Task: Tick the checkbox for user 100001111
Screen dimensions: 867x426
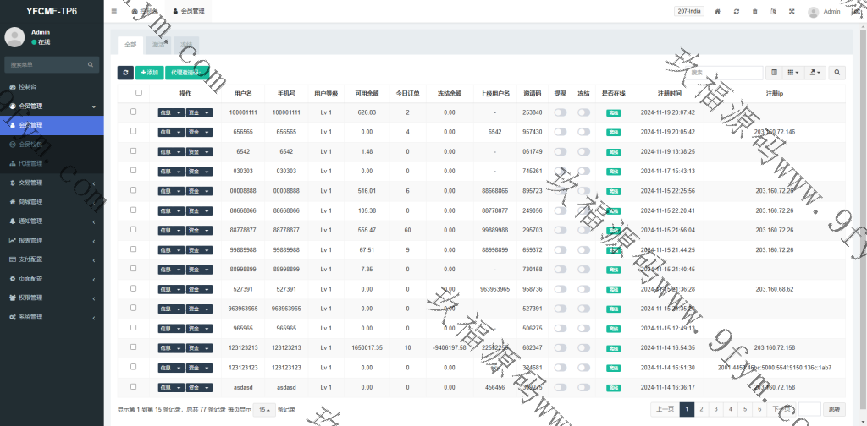Action: pos(133,112)
